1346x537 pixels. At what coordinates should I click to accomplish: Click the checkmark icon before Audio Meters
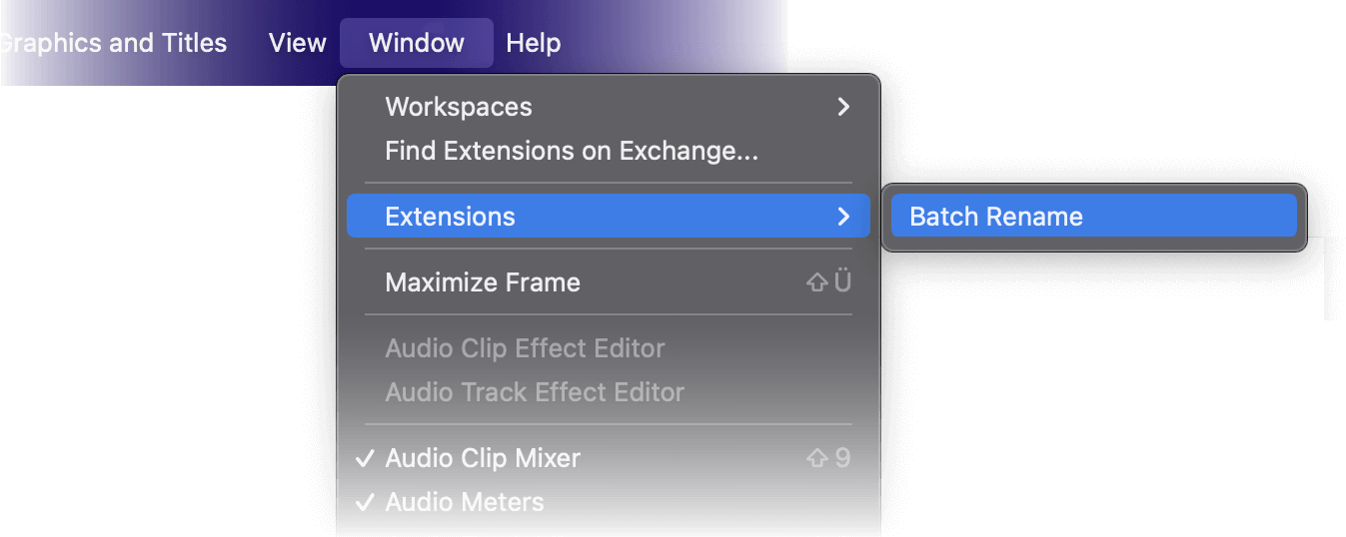click(x=366, y=502)
